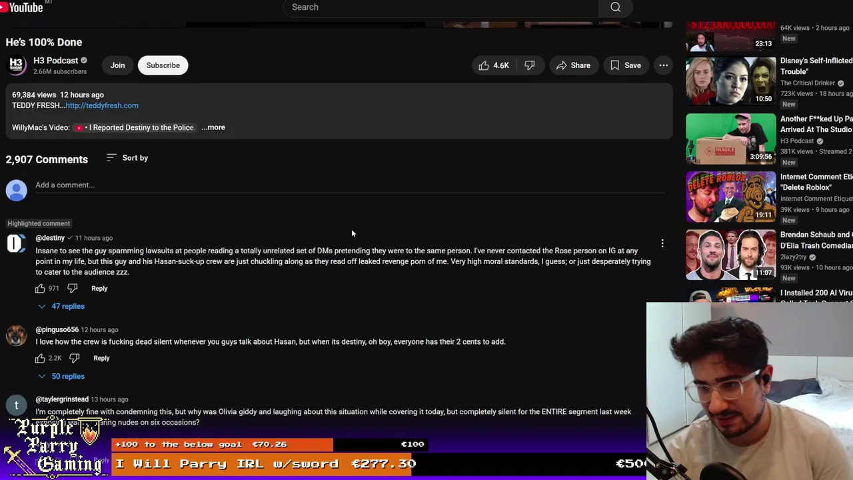Open the 23:13 recommended video thumbnail
This screenshot has height=480, width=853.
731,37
